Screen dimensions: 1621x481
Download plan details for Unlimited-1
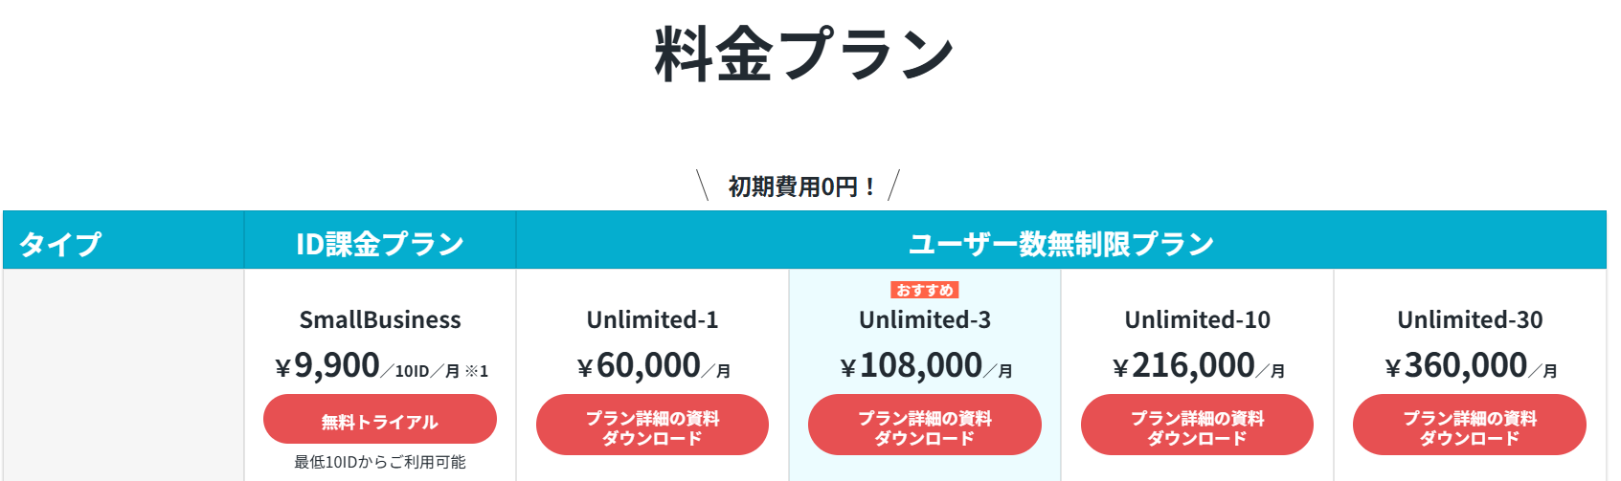652,427
